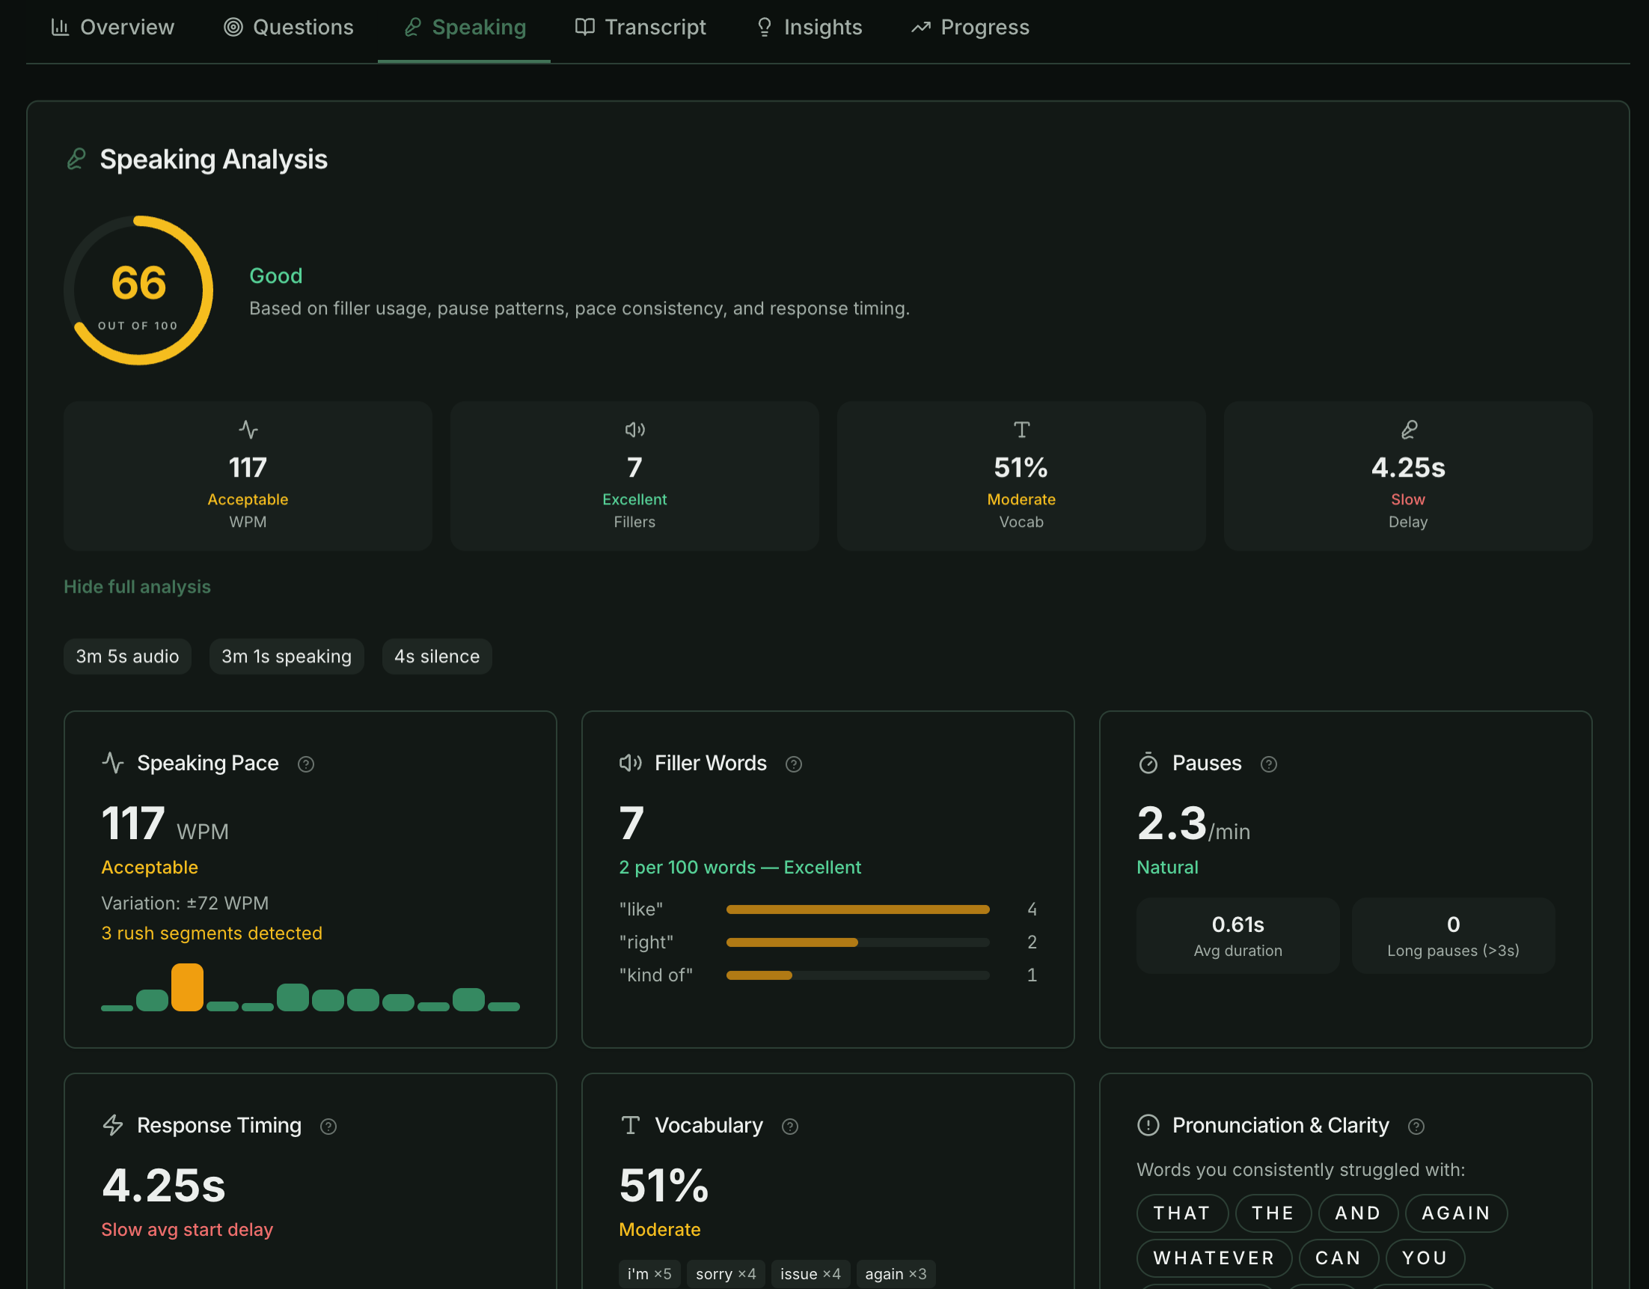Select the "3m 5s audio" chip
1649x1289 pixels.
click(x=128, y=656)
